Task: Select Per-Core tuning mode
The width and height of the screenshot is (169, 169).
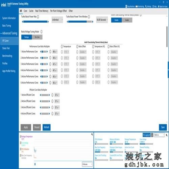Action: tap(37, 37)
